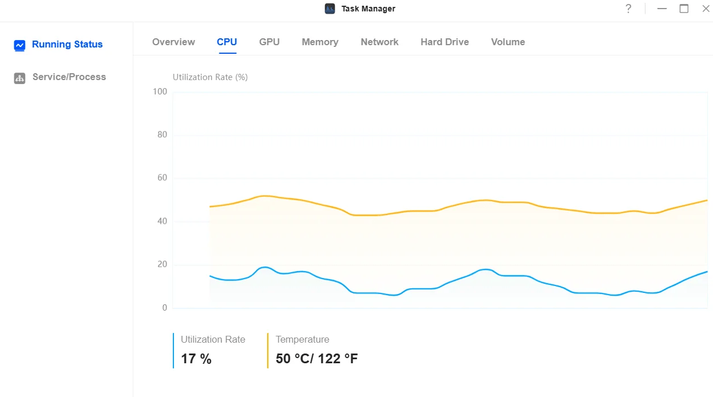
Task: Switch to the Overview tab
Action: 173,42
